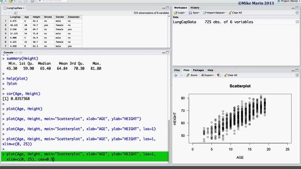Clear All plots in Plots pane

coord(230,75)
